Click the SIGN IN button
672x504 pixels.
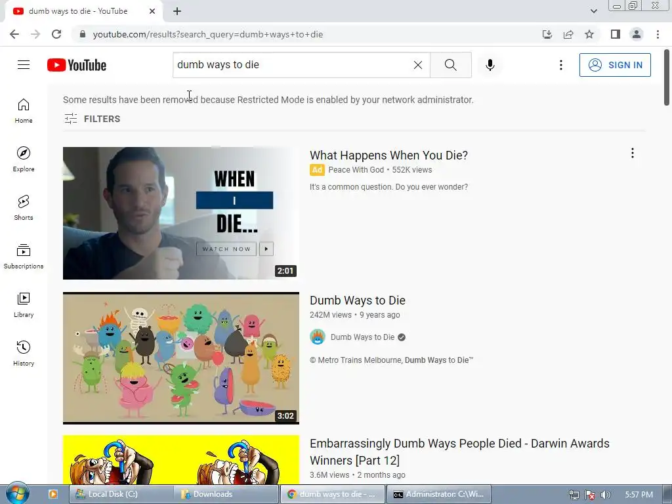point(615,65)
